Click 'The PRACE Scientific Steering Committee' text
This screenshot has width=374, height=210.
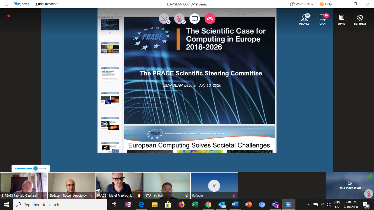pyautogui.click(x=201, y=73)
